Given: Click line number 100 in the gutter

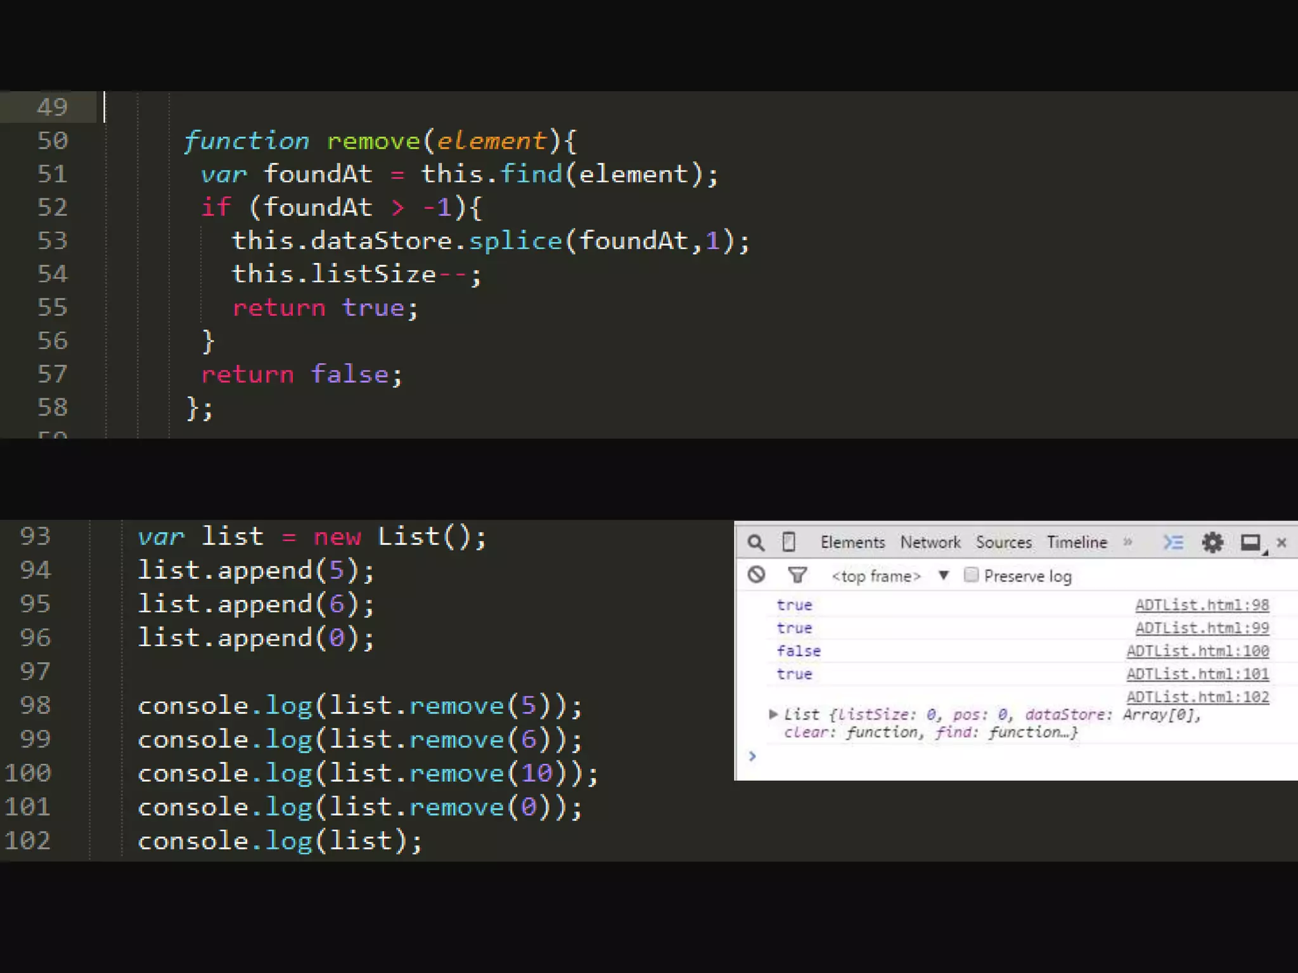Looking at the screenshot, I should (x=27, y=773).
